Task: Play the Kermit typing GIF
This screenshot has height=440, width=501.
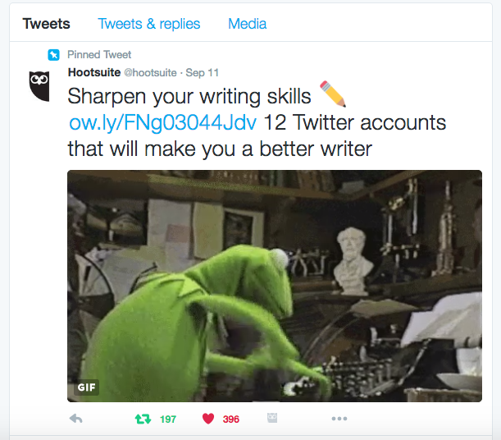Action: tap(275, 286)
